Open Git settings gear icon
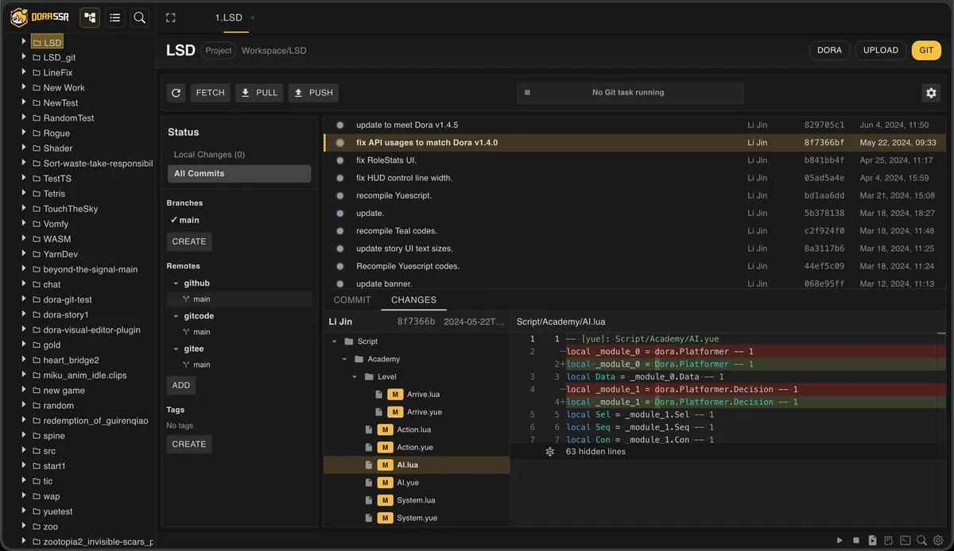 (931, 93)
